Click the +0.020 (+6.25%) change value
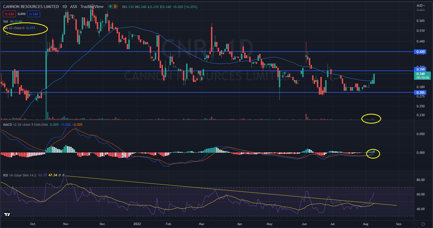 click(185, 7)
